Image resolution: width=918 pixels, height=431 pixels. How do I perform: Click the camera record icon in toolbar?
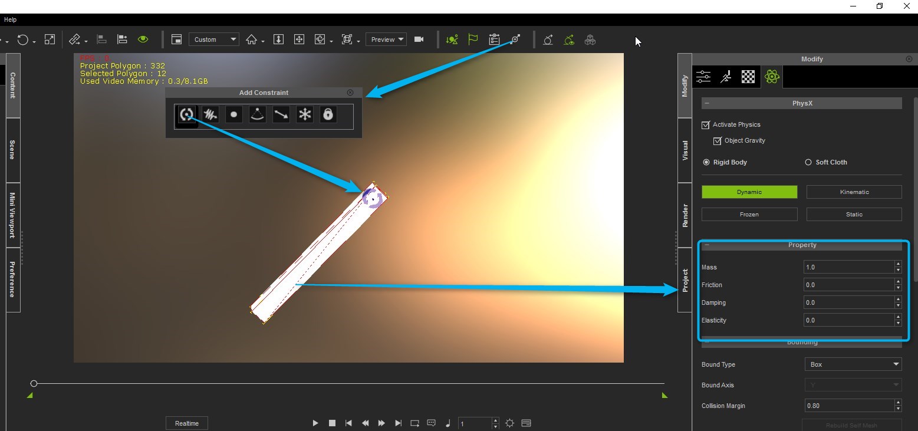(x=419, y=40)
